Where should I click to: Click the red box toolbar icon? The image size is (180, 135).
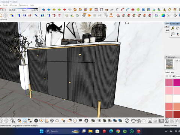pos(64,10)
